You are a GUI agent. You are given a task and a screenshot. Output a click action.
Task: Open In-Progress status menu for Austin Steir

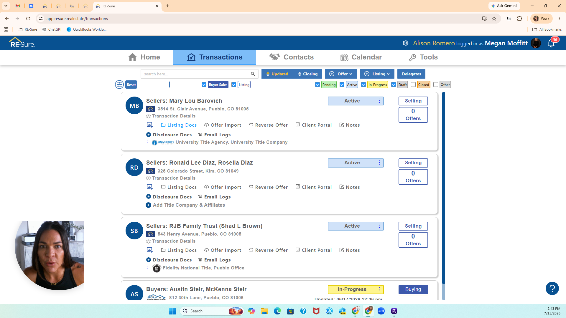pyautogui.click(x=380, y=289)
